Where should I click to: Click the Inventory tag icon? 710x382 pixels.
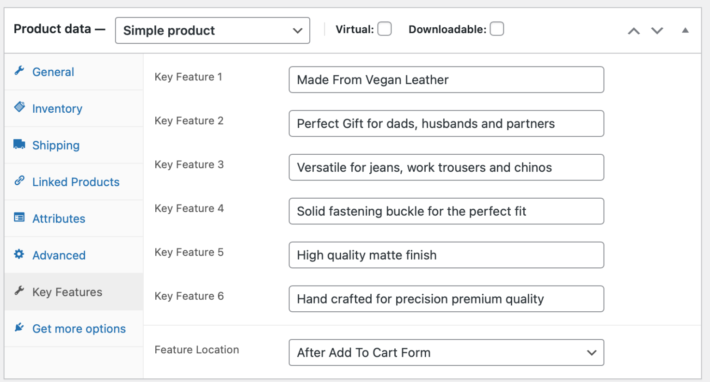(19, 107)
